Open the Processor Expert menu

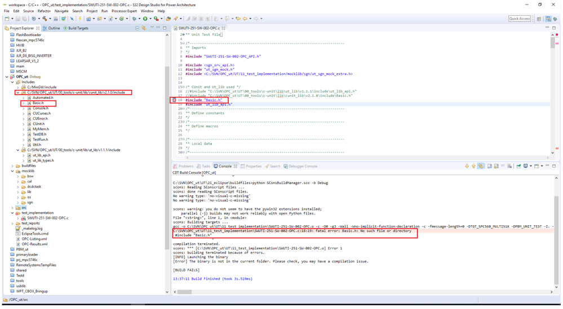(x=124, y=11)
